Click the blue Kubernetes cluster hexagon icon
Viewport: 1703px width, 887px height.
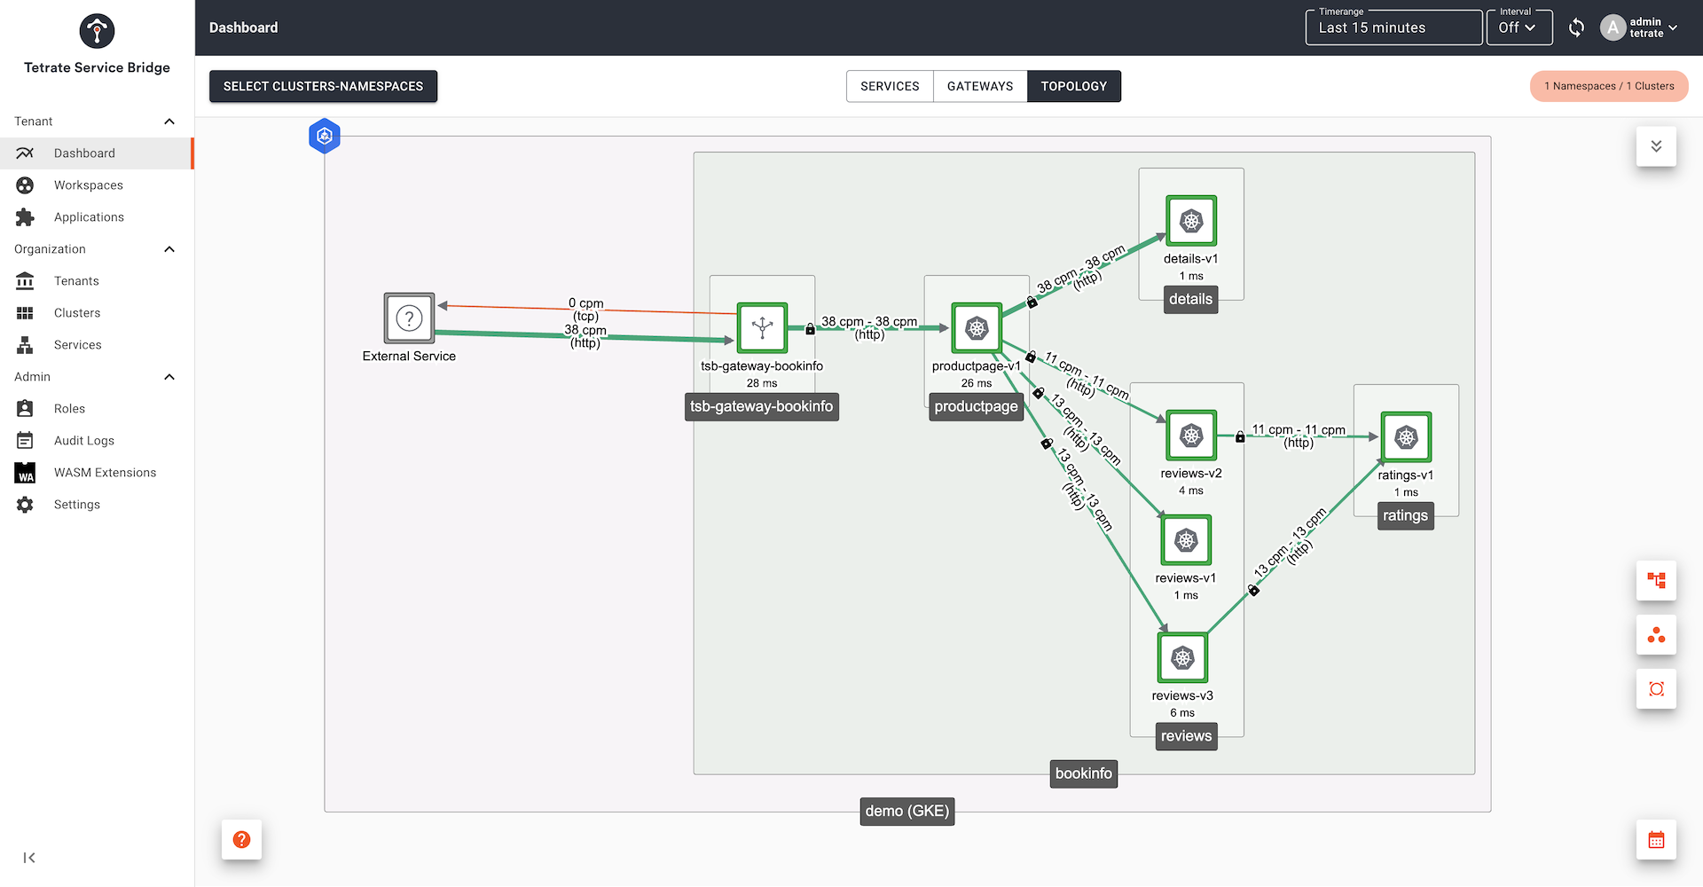[325, 136]
